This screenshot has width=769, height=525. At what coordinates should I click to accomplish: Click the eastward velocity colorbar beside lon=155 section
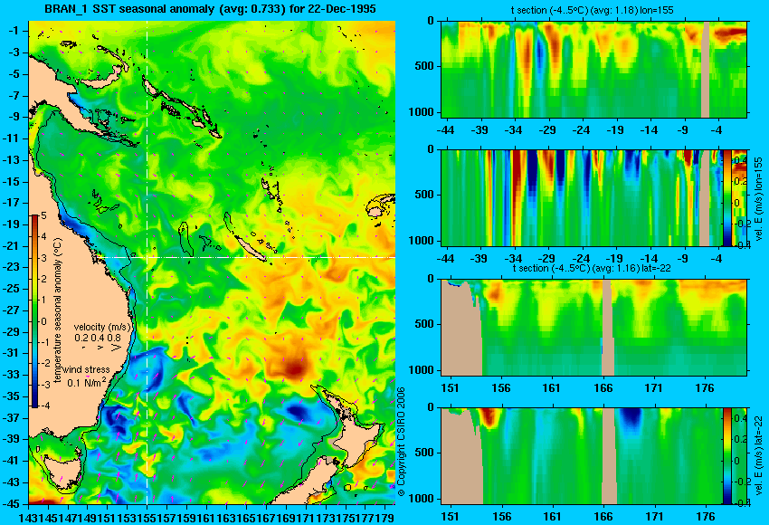click(x=727, y=197)
